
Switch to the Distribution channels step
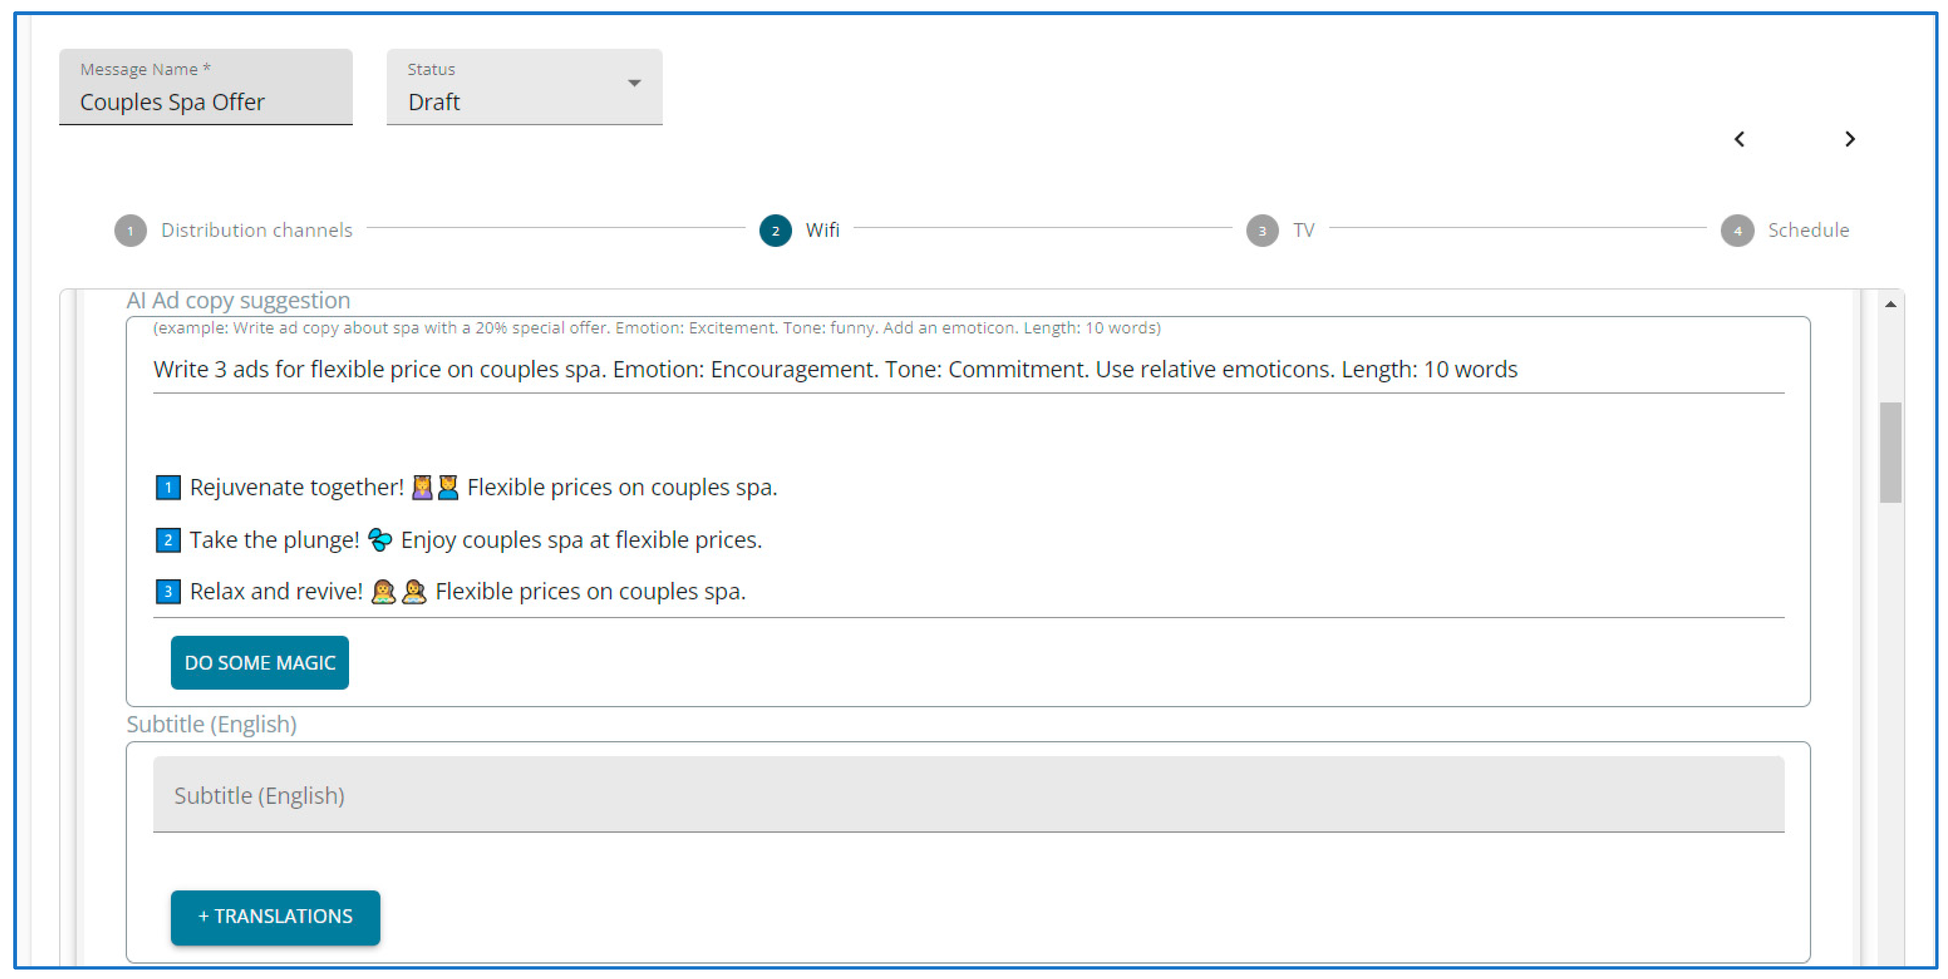tap(256, 230)
